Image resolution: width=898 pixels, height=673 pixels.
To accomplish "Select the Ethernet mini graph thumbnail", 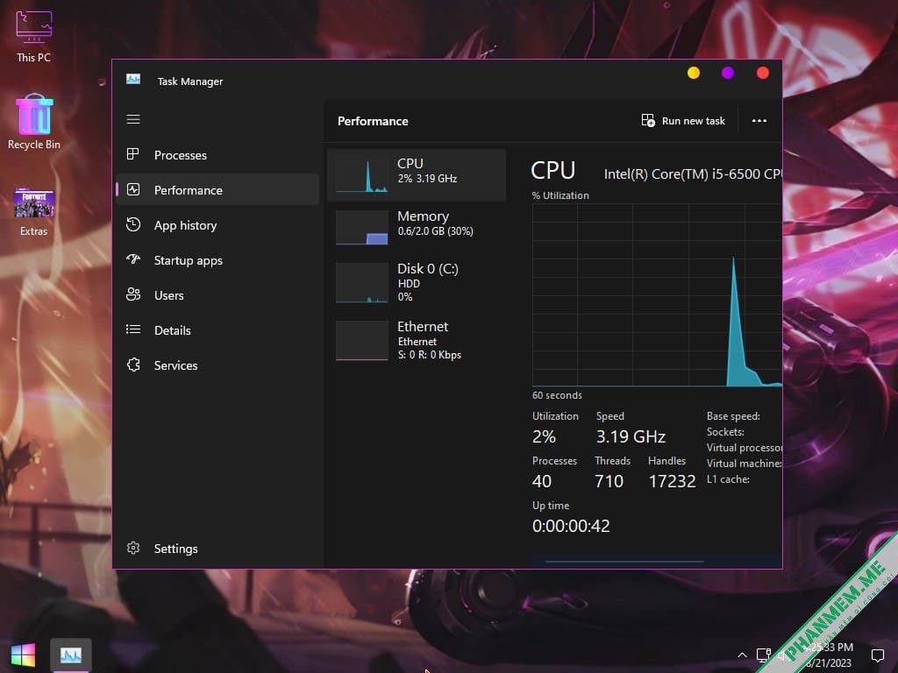I will tap(362, 341).
